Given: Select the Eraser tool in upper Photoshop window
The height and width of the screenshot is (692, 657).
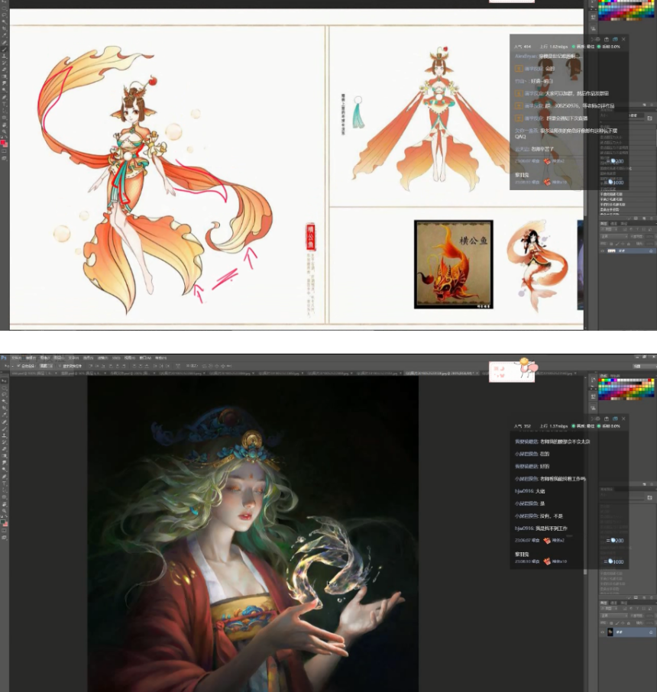Looking at the screenshot, I should (x=5, y=70).
